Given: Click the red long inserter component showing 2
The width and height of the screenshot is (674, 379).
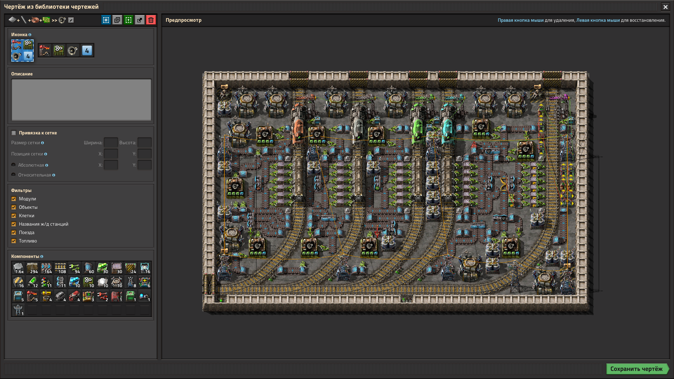Looking at the screenshot, I should point(103,296).
